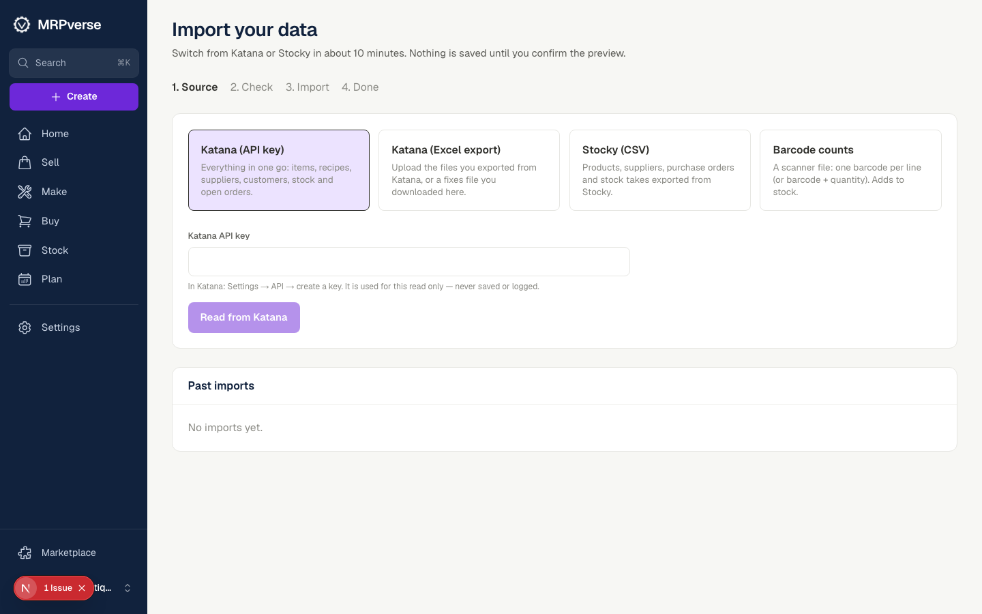Viewport: 982px width, 614px height.
Task: Select Stocky (CSV) source card
Action: coord(660,170)
